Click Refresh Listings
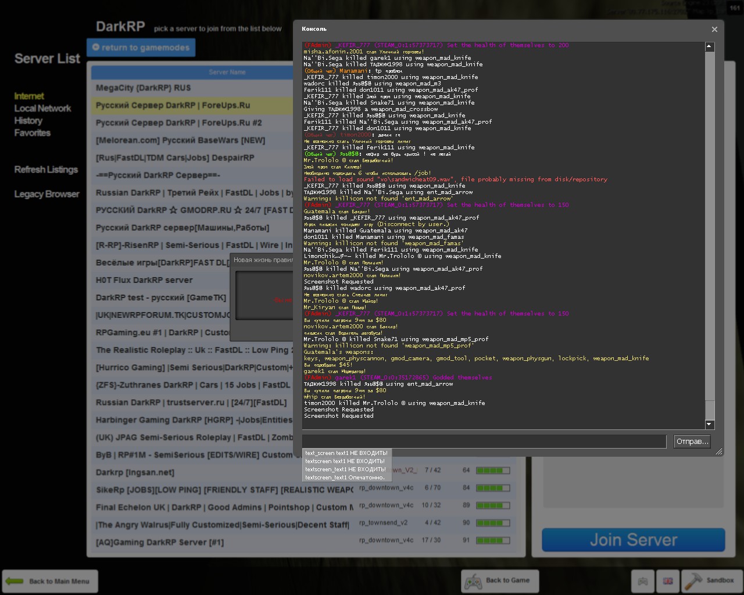Viewport: 744px width, 595px height. (x=46, y=170)
